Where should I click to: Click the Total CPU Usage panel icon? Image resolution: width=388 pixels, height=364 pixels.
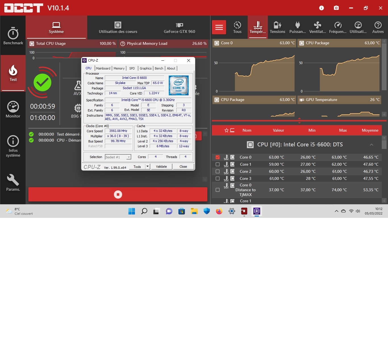[32, 44]
